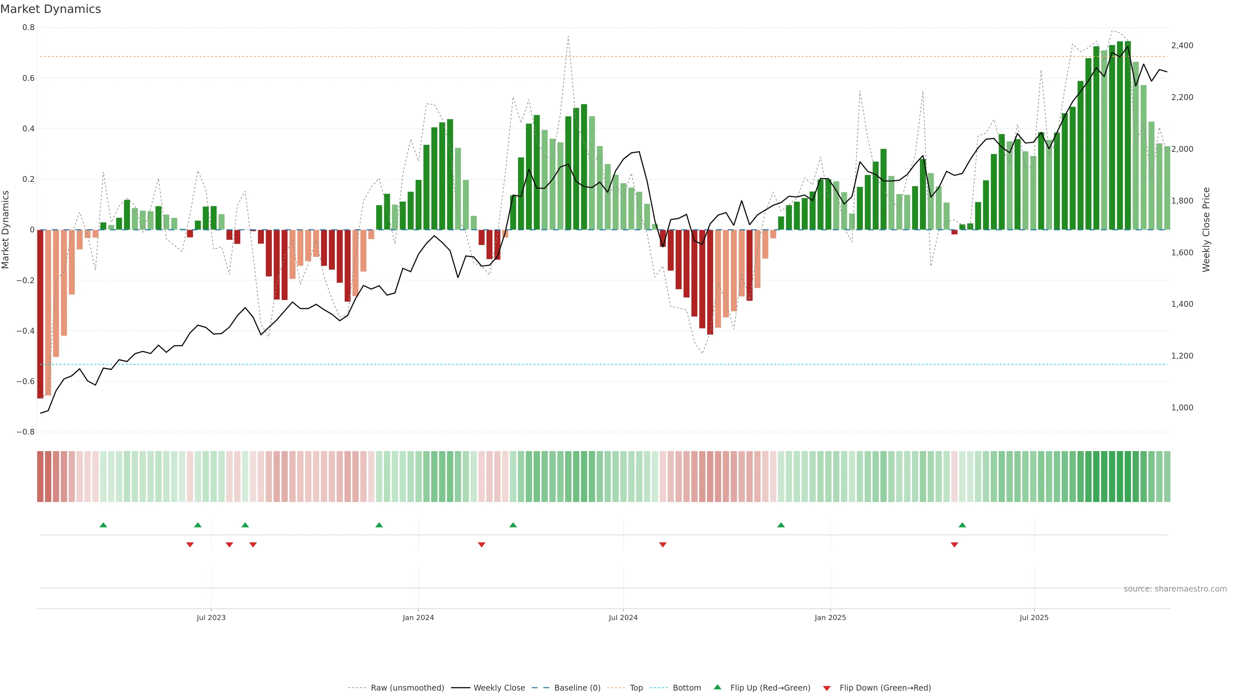Click the first green flip-up triangle marker
The image size is (1243, 699).
tap(103, 525)
